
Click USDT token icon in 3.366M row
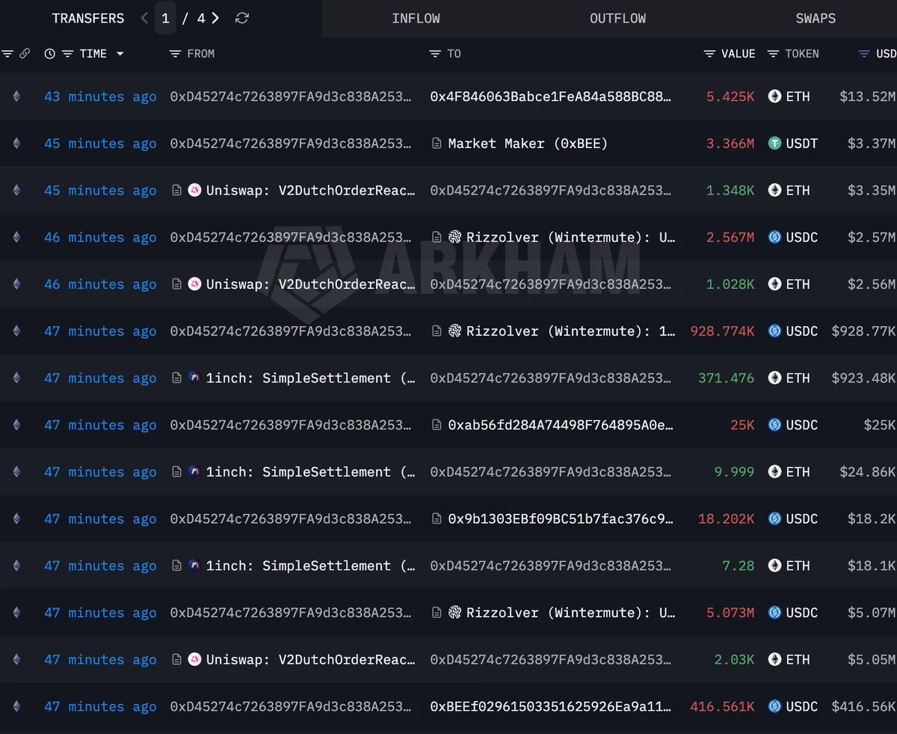774,144
